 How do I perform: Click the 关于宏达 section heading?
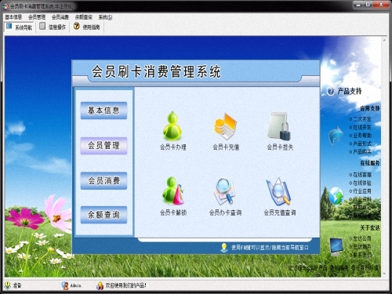[370, 227]
